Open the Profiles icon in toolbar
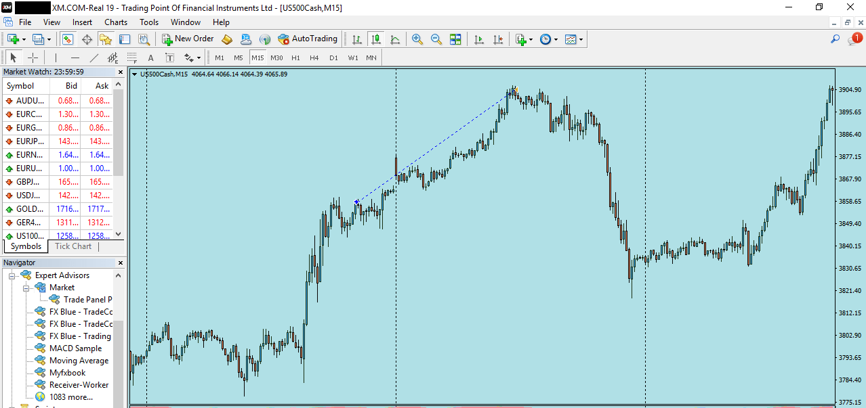 tap(37, 39)
